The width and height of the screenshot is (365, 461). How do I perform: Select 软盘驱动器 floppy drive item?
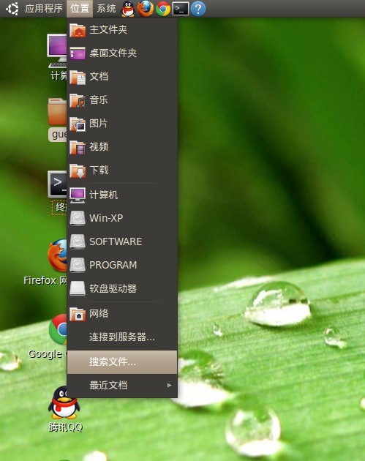click(x=122, y=289)
